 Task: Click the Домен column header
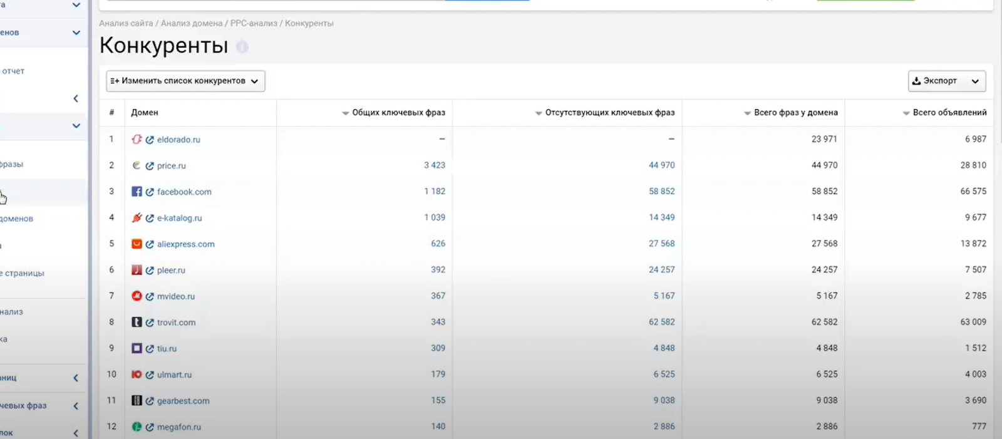pyautogui.click(x=145, y=113)
